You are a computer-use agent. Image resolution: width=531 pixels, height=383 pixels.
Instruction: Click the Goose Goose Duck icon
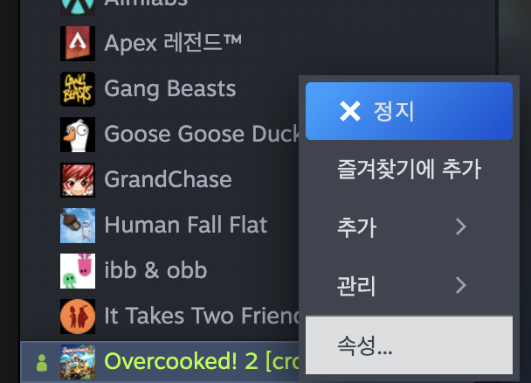(78, 135)
